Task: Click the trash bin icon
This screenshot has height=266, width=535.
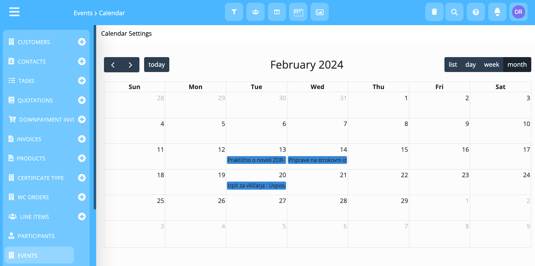Action: pyautogui.click(x=434, y=12)
